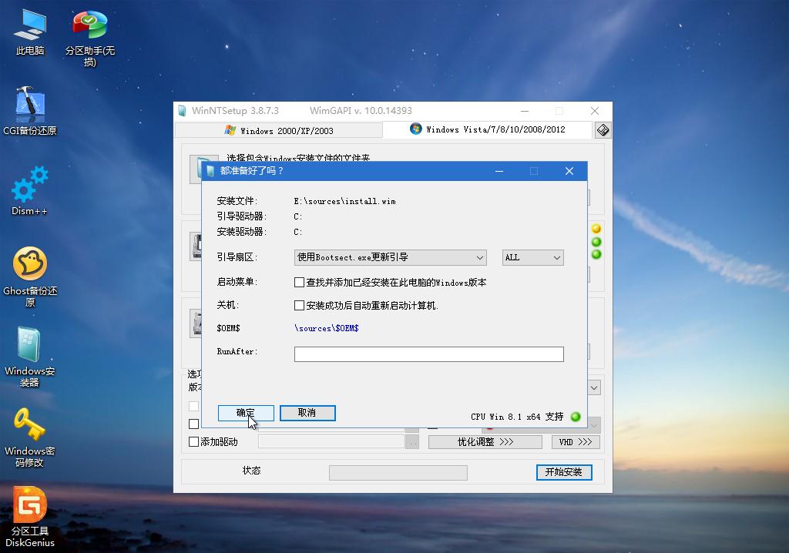Toggle the unlabeled checkbox above 添加驱动

click(x=193, y=424)
